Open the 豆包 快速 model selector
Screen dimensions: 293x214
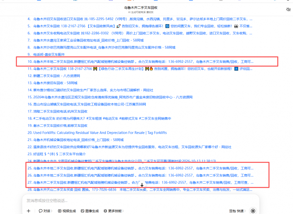[237, 211]
